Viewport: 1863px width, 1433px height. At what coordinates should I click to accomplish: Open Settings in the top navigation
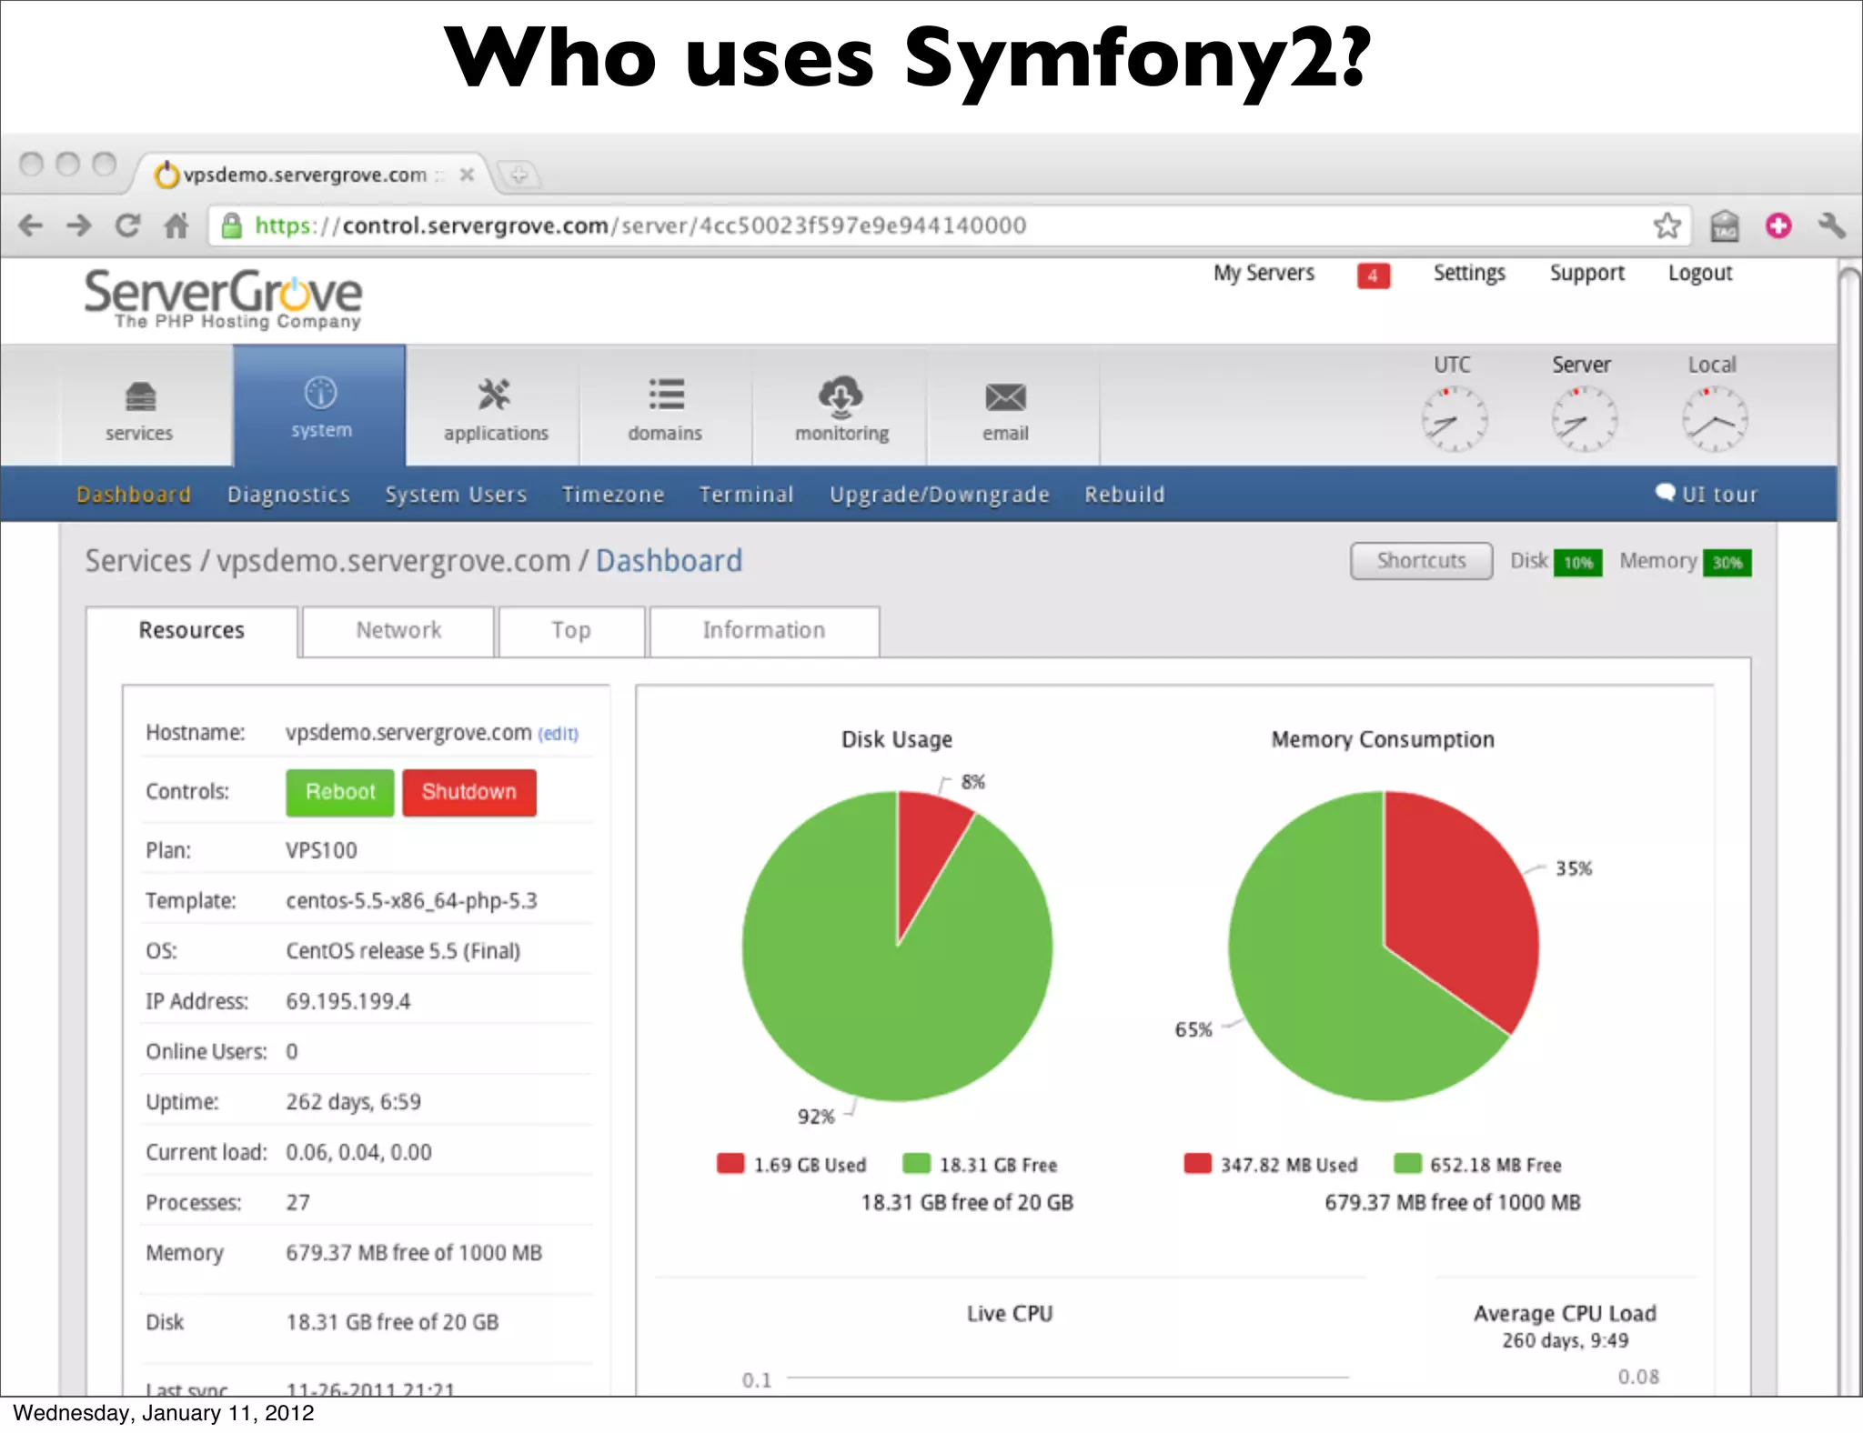(x=1469, y=273)
